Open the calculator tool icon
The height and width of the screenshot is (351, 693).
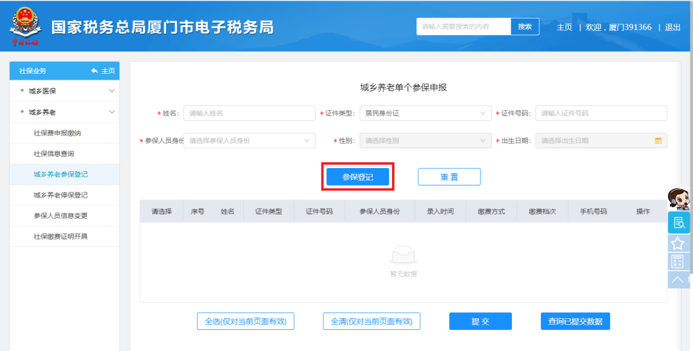[x=678, y=261]
